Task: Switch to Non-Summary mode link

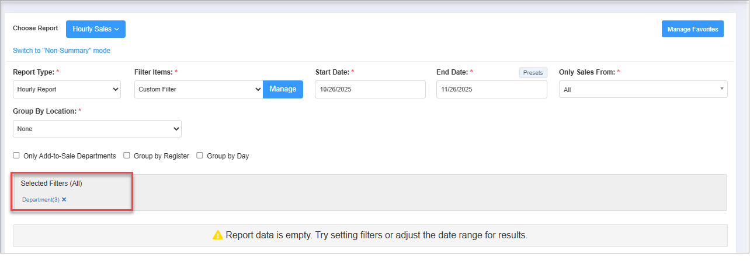Action: pyautogui.click(x=61, y=51)
